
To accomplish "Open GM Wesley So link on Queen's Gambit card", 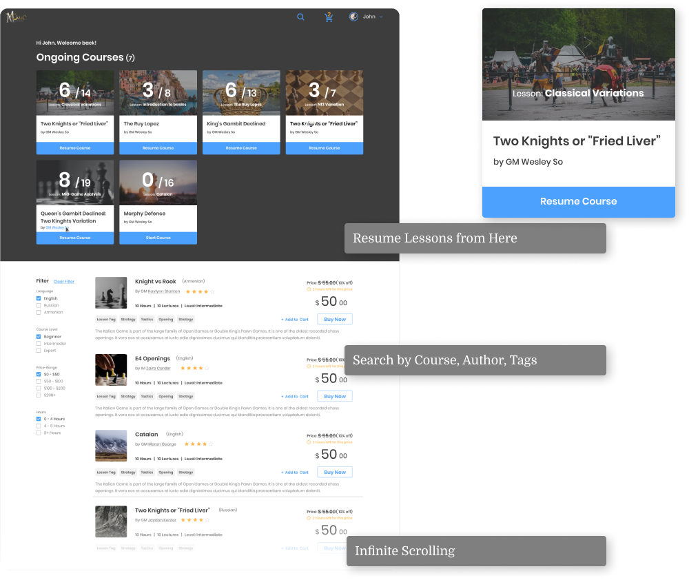I will (x=57, y=227).
